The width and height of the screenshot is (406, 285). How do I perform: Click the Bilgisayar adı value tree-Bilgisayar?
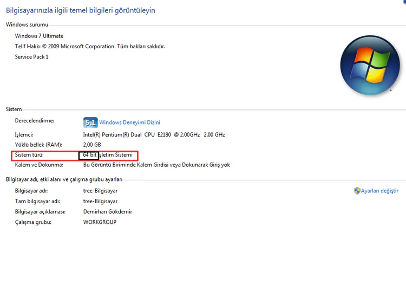(100, 191)
